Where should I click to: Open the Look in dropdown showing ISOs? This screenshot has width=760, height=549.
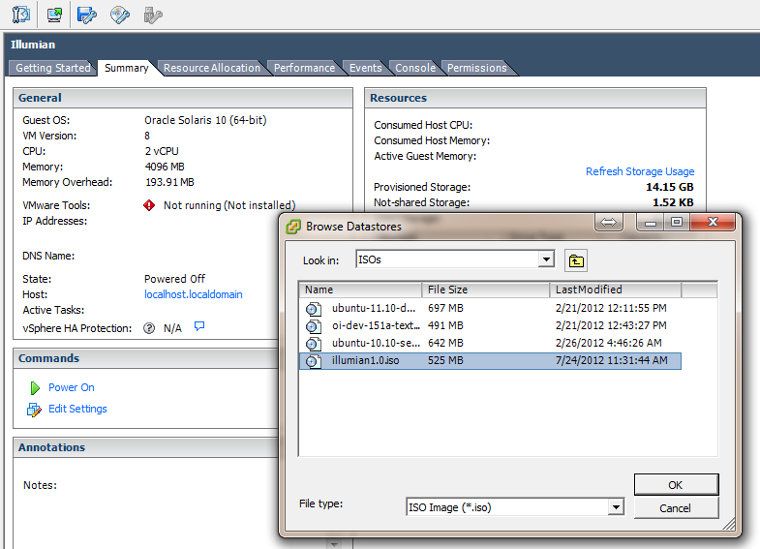click(546, 259)
